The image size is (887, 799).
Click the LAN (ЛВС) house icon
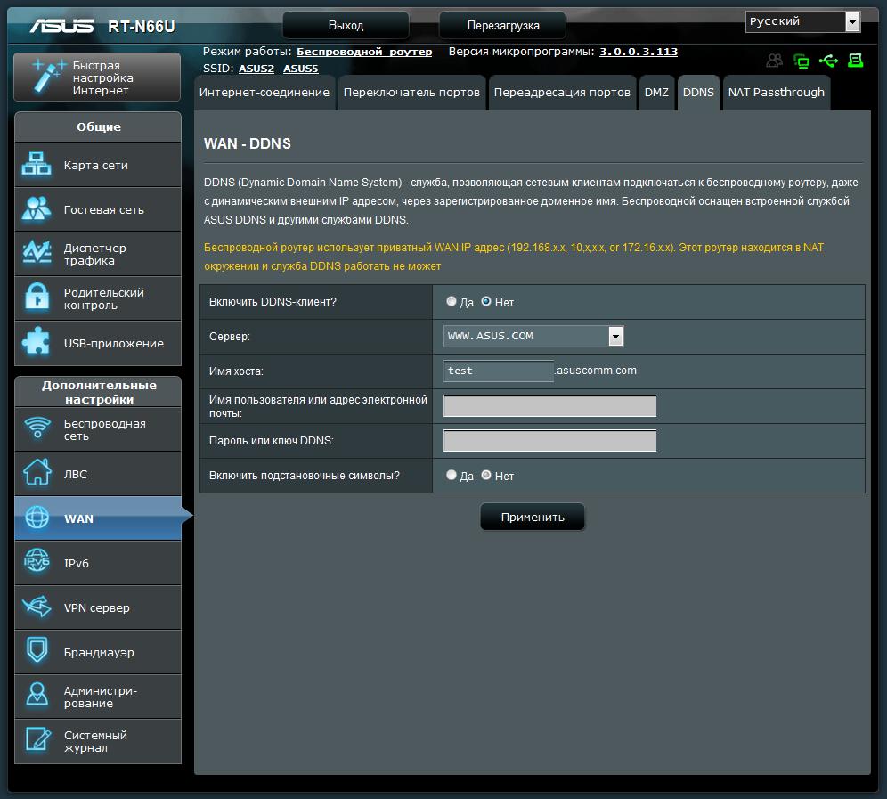(37, 472)
